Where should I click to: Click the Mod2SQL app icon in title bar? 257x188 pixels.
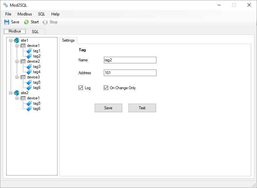6,5
